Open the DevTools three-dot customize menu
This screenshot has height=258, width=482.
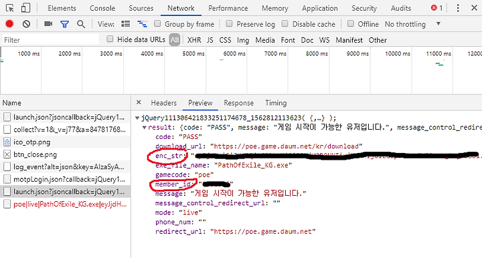[458, 8]
